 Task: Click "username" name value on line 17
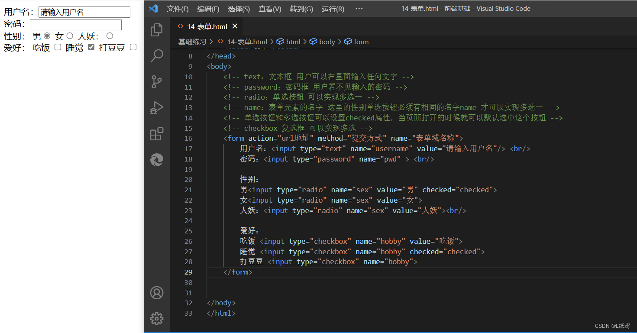pyautogui.click(x=392, y=149)
